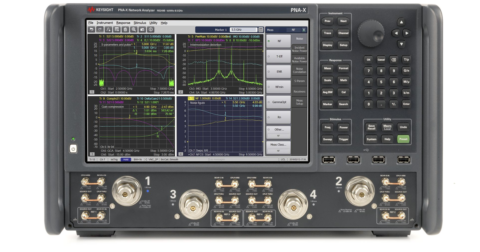The width and height of the screenshot is (480, 252).
Task: Switch to the S-Param softkey tab
Action: 299,81
